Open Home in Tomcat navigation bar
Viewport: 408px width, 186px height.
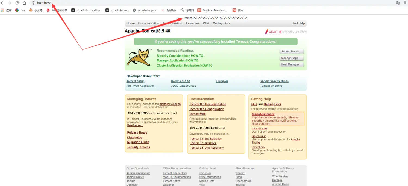(131, 23)
